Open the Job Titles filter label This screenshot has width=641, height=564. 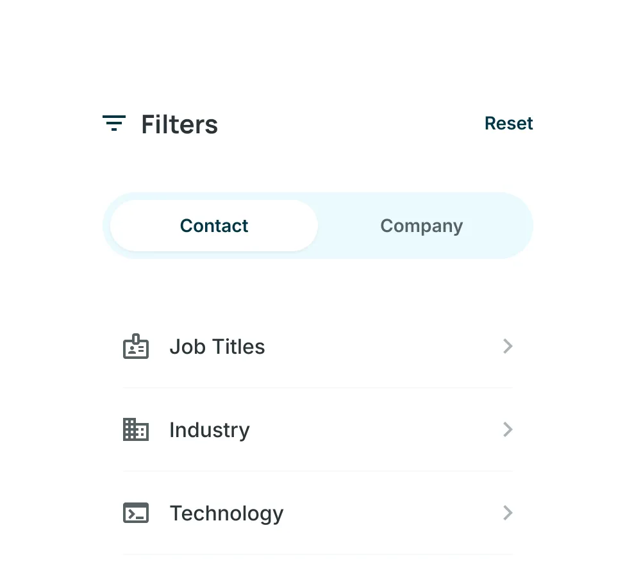[217, 347]
